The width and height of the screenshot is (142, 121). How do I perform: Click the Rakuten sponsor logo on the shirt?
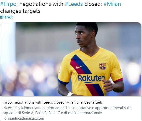pyautogui.click(x=91, y=78)
